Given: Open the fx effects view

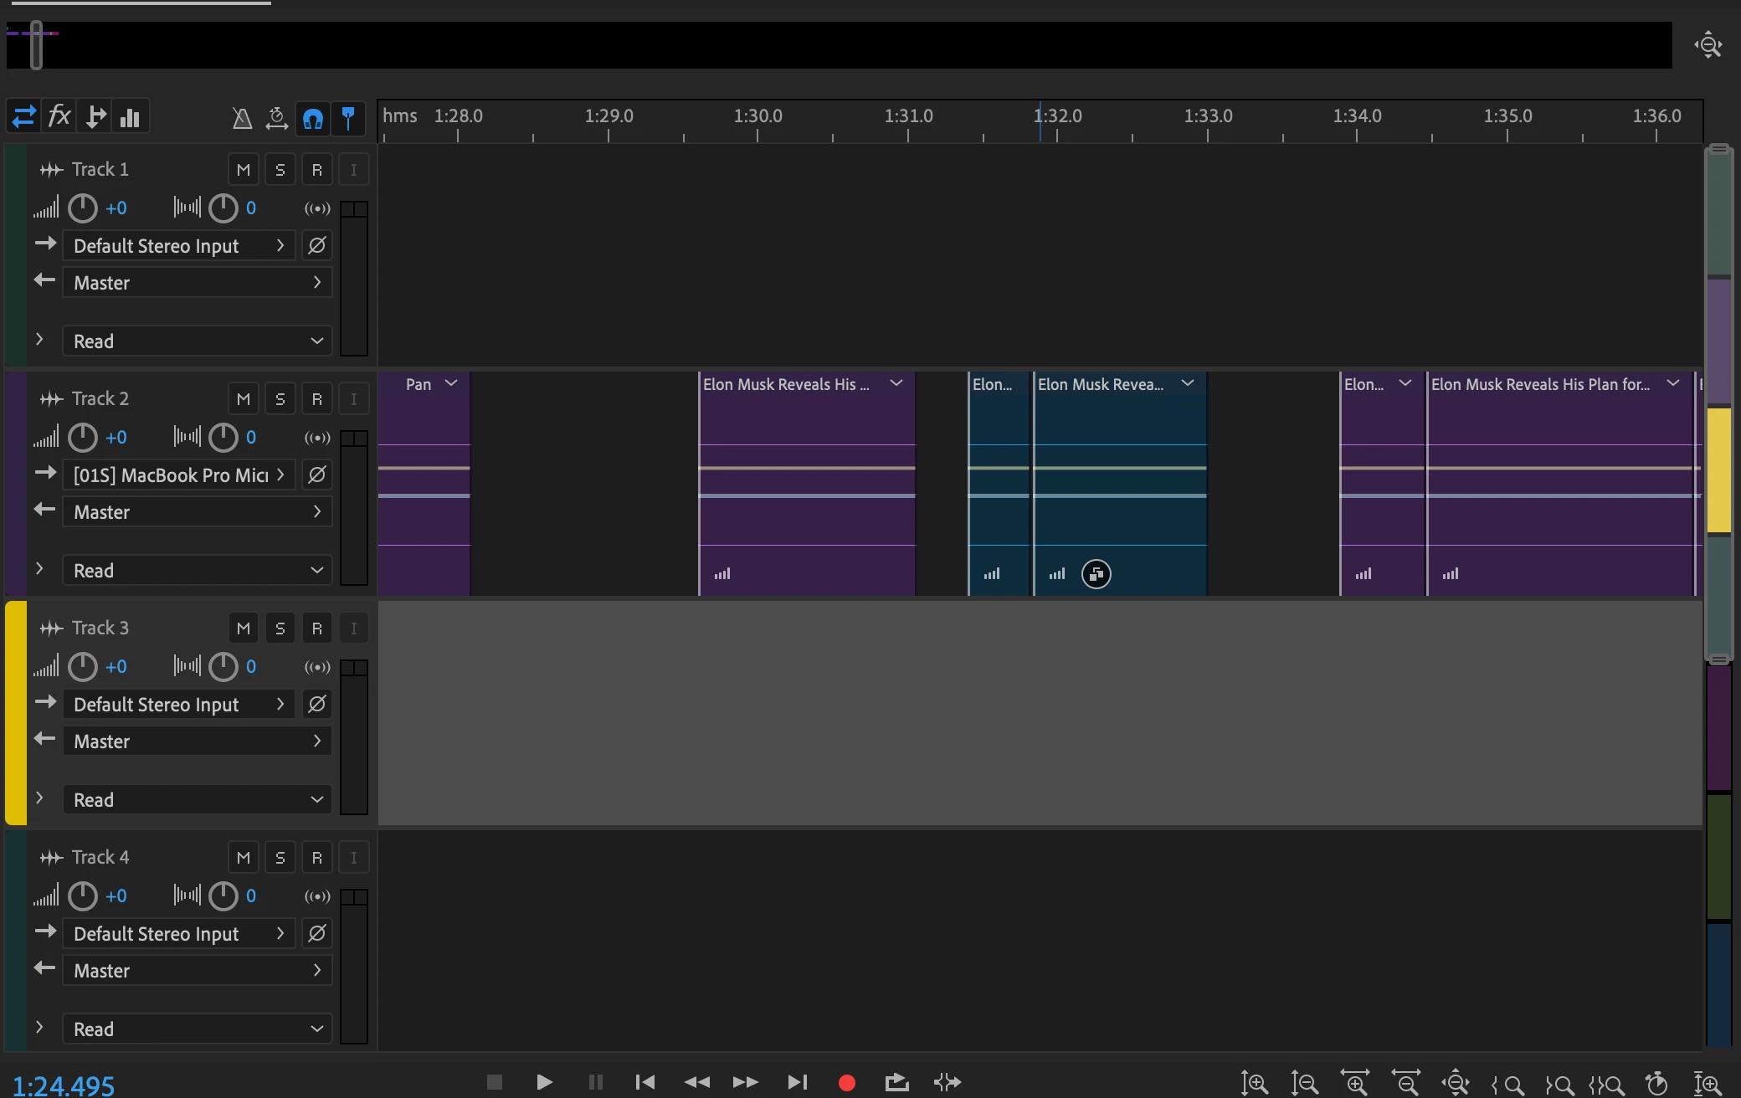Looking at the screenshot, I should 59,116.
